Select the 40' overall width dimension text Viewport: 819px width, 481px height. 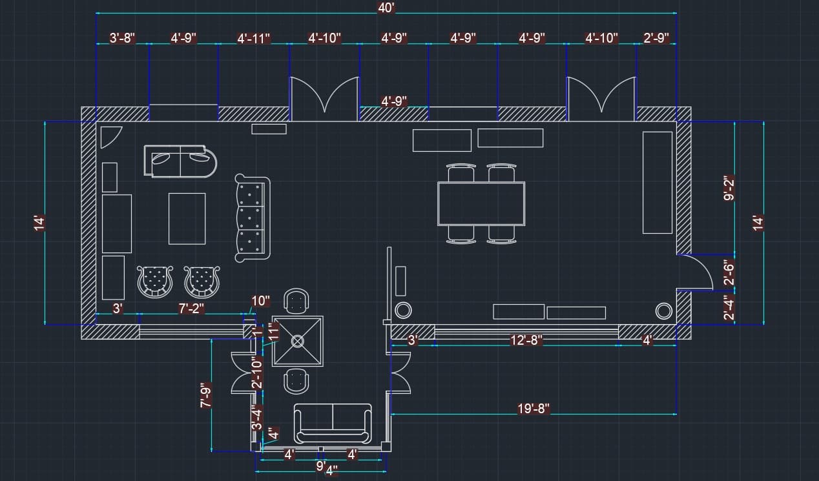pos(386,8)
